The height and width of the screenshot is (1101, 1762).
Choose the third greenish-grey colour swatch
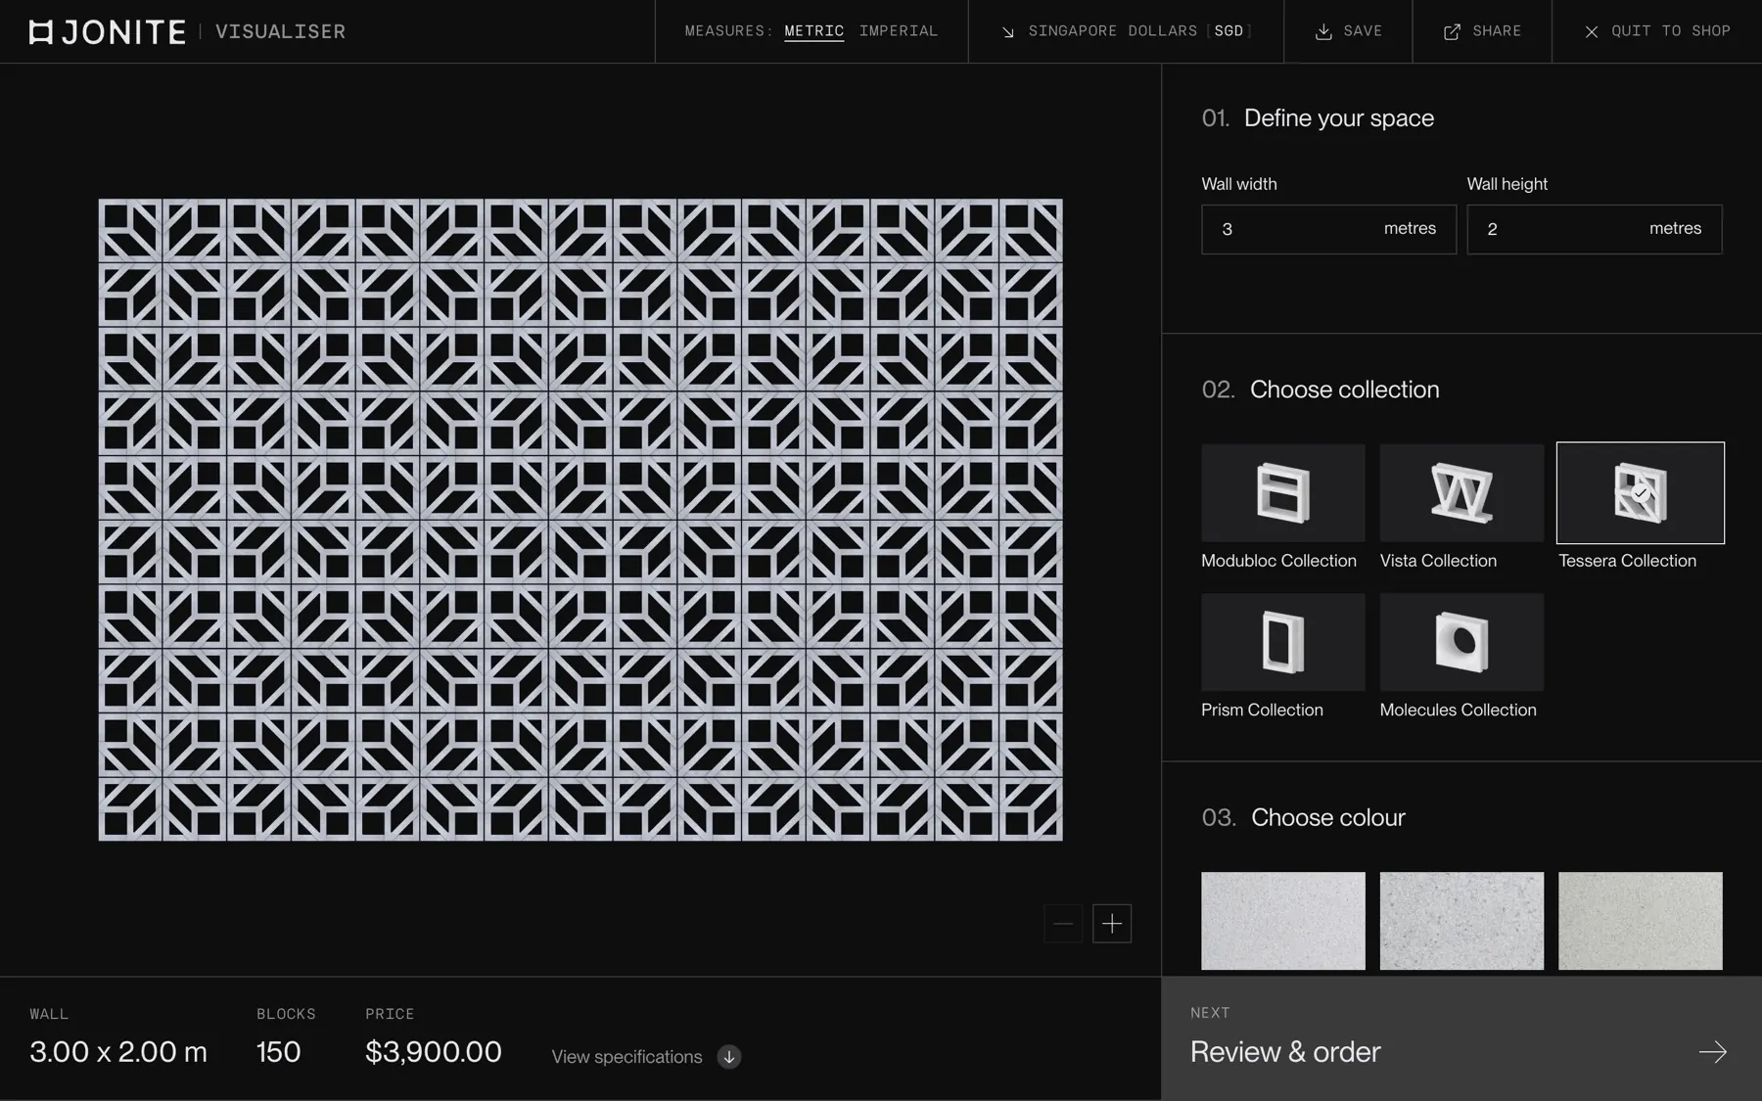1641,921
